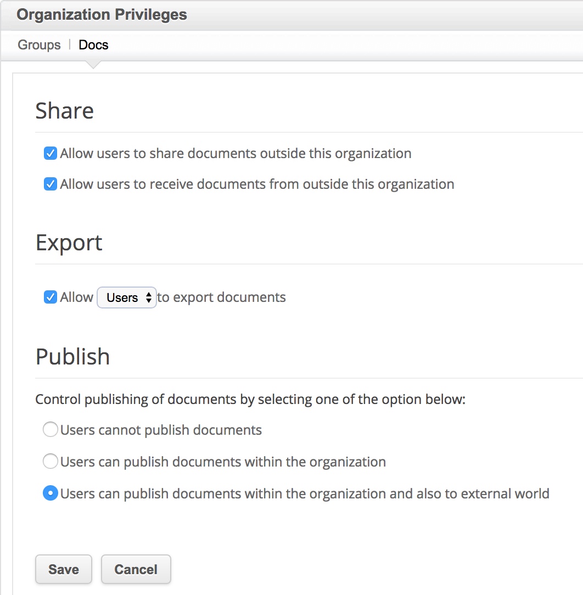This screenshot has width=583, height=595.
Task: Click the Publish section heading
Action: point(72,357)
